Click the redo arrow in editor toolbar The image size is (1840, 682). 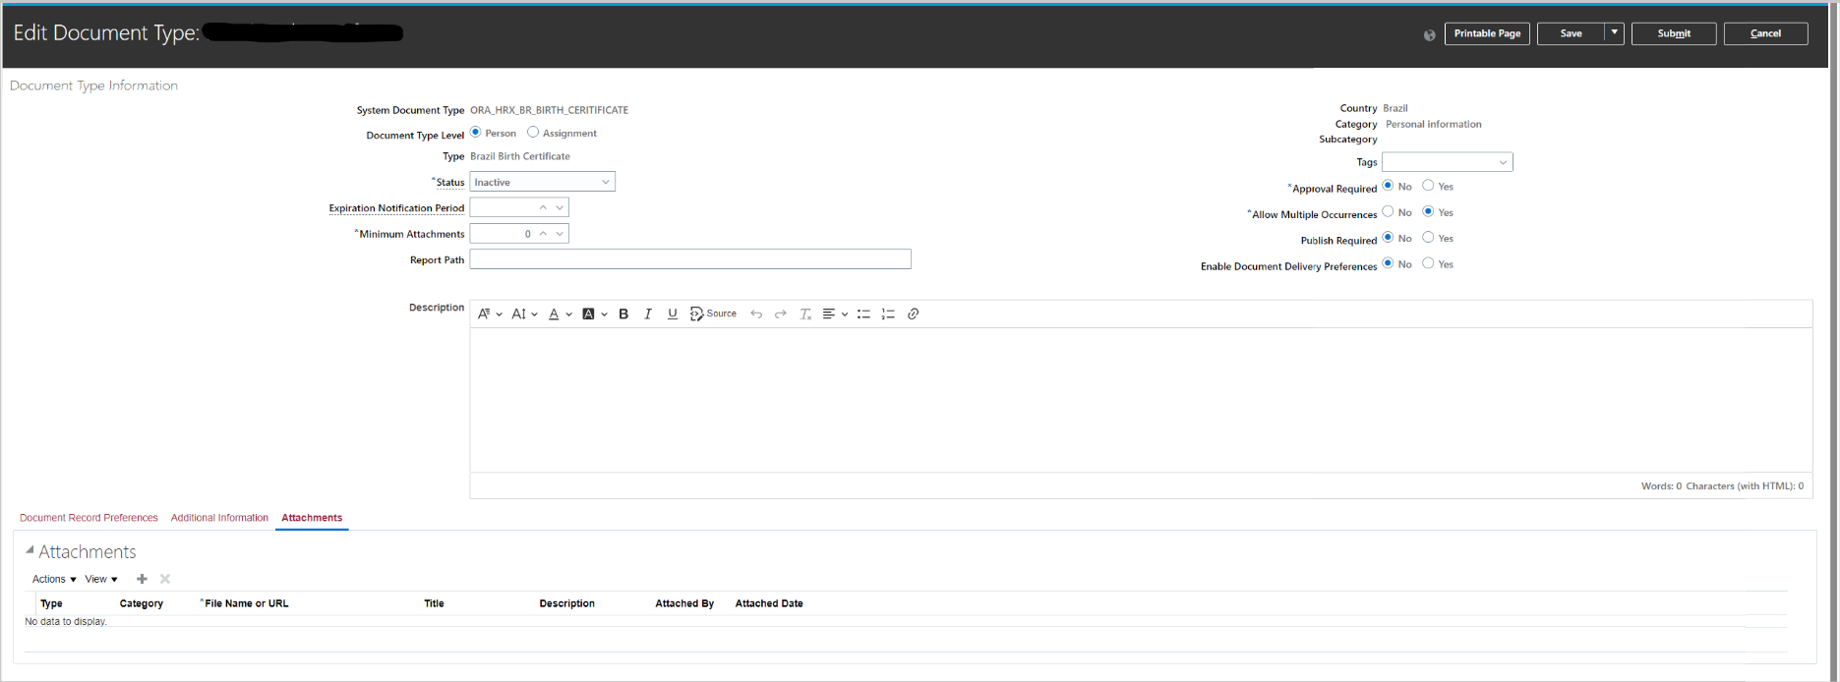[x=781, y=313]
